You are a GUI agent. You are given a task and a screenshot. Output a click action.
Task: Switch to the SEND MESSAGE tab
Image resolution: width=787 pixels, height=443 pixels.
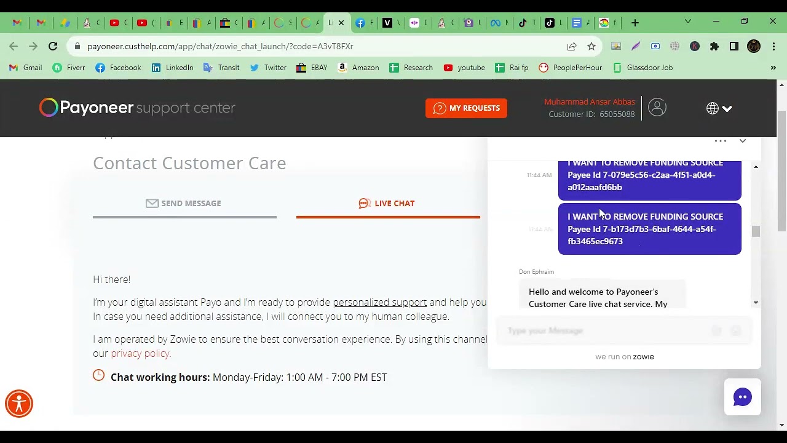point(183,203)
